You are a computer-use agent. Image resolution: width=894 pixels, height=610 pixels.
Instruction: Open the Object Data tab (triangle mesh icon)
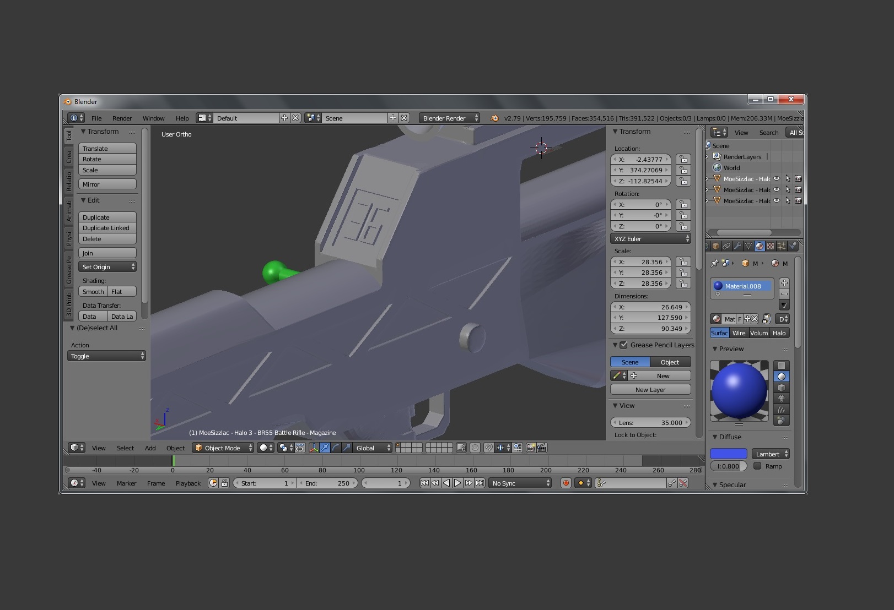click(x=748, y=246)
